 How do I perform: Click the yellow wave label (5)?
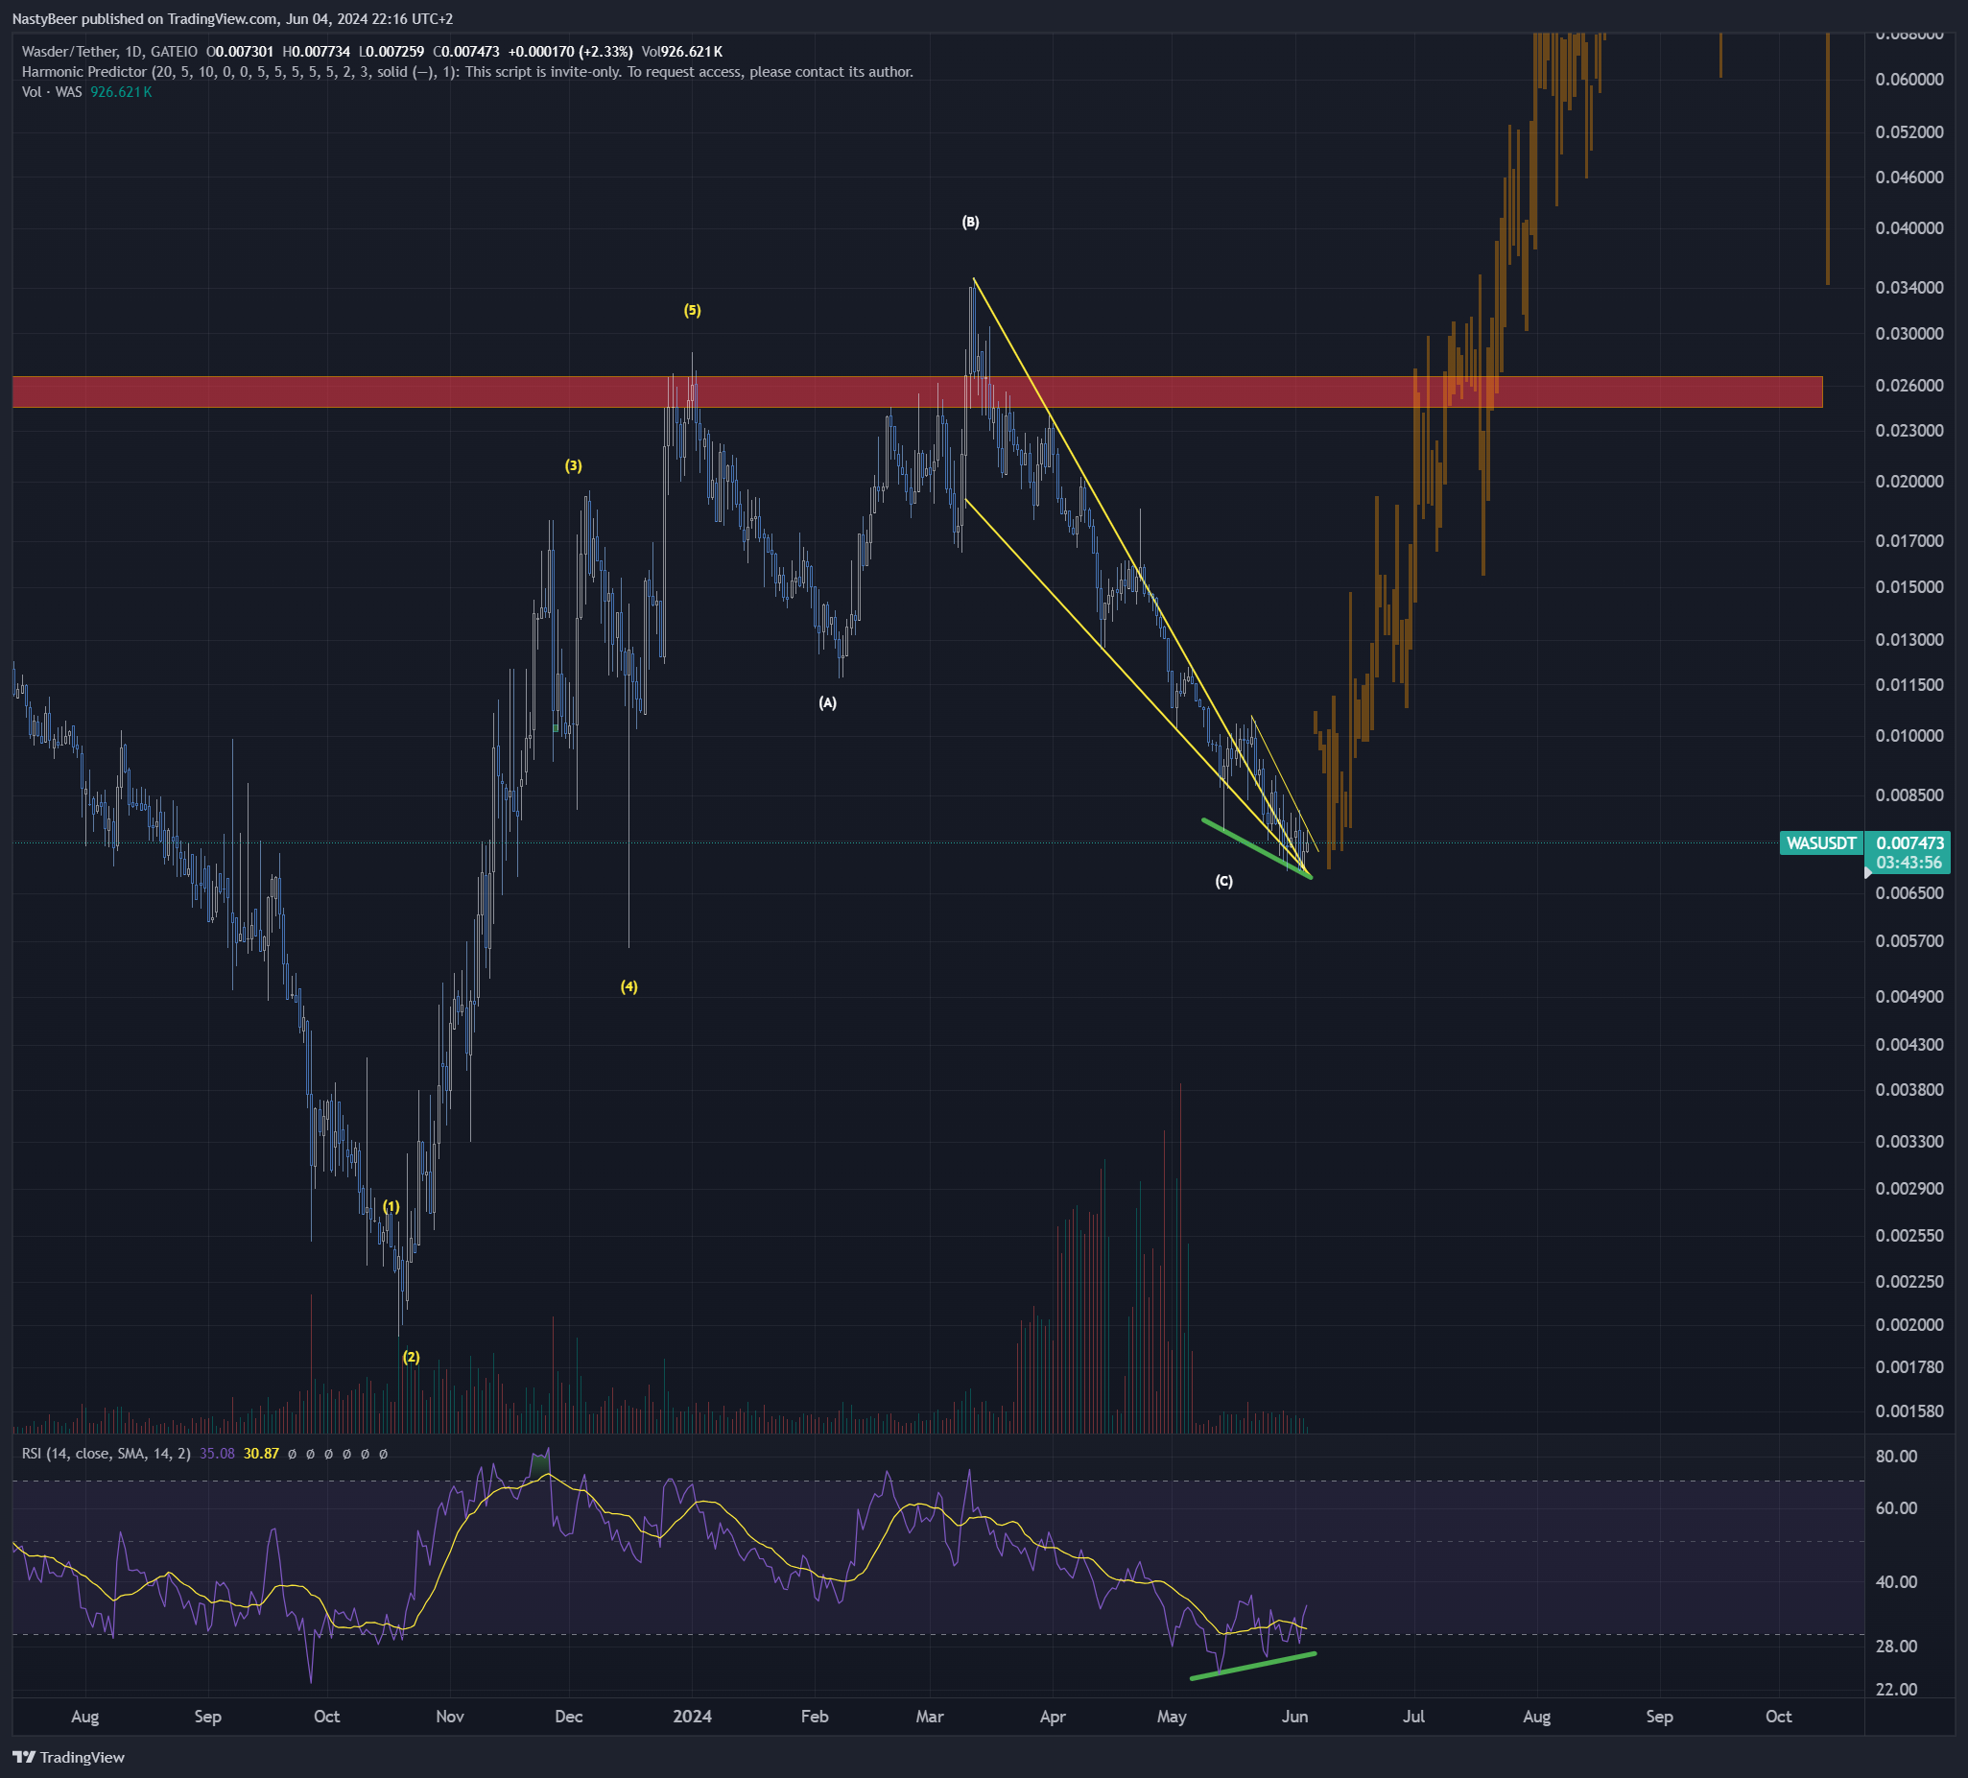pos(692,311)
